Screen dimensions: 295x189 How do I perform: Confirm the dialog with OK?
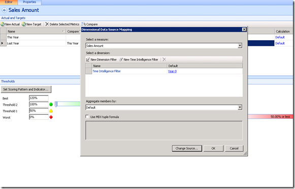tap(213, 148)
